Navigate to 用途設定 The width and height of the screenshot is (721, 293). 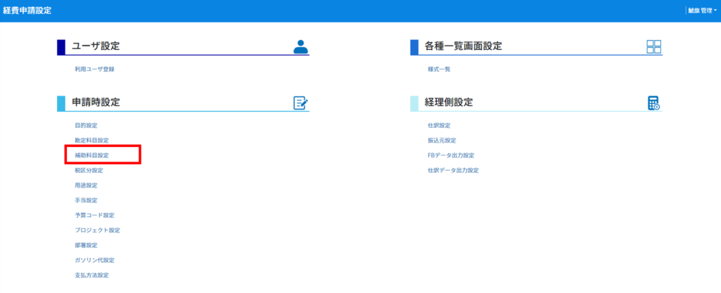point(86,185)
